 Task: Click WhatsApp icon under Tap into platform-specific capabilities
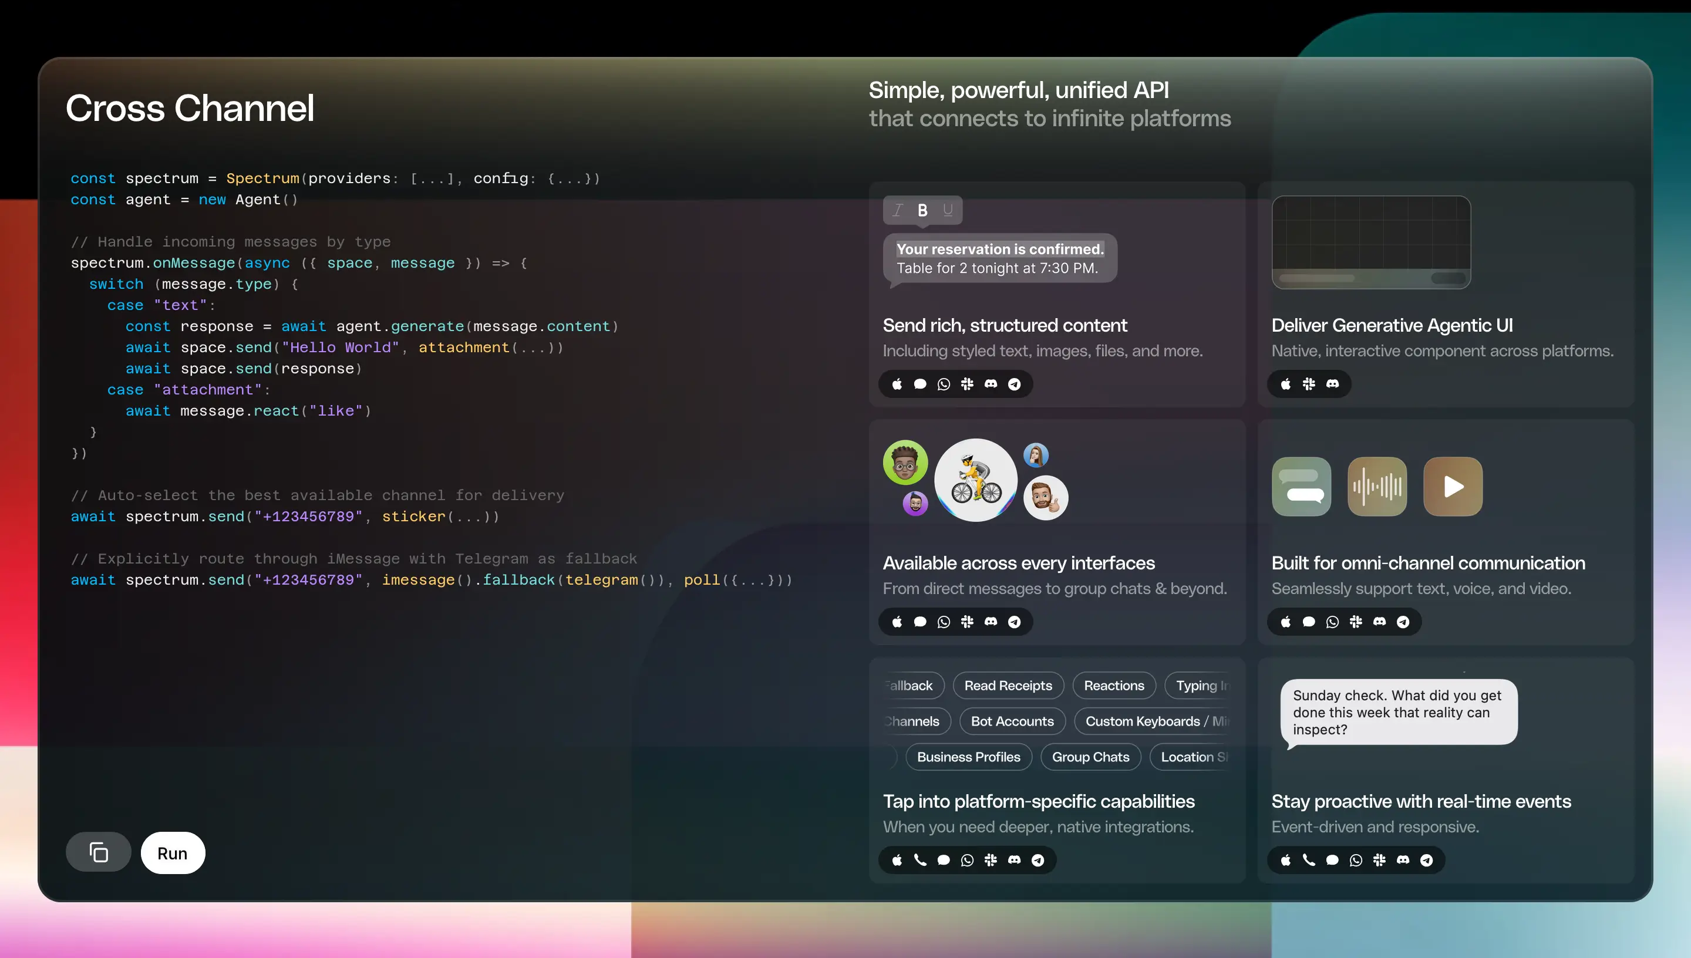[967, 860]
